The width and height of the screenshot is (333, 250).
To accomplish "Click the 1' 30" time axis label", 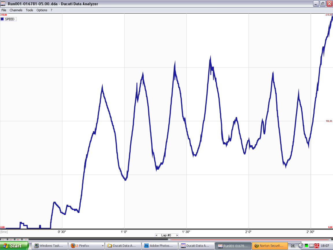I will (186, 232).
